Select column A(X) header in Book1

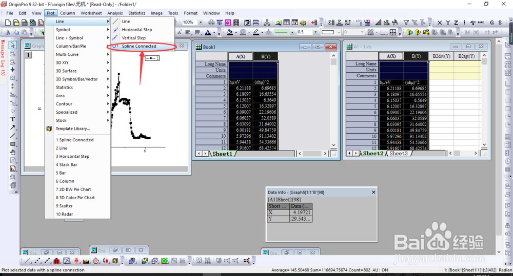(241, 56)
